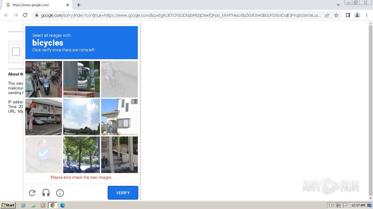This screenshot has height=209, width=373.
Task: Reload the captcha challenge images
Action: (x=32, y=193)
